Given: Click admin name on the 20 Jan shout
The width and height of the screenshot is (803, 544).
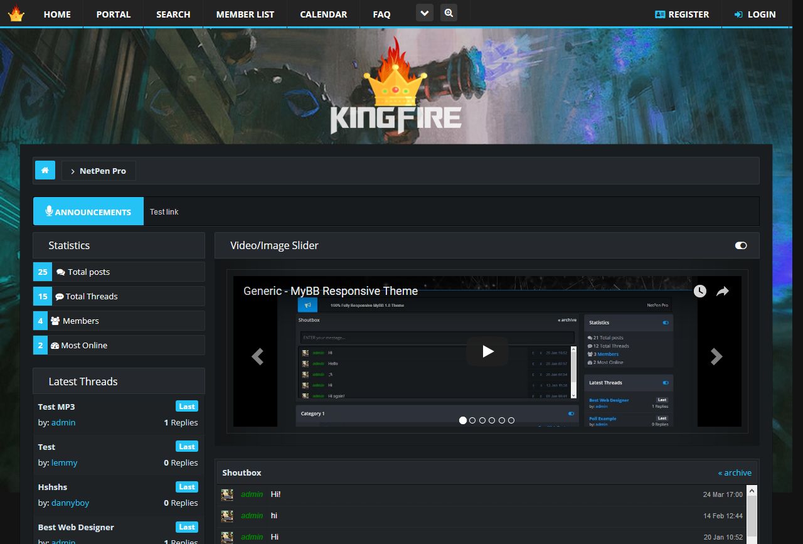Looking at the screenshot, I should tap(252, 537).
